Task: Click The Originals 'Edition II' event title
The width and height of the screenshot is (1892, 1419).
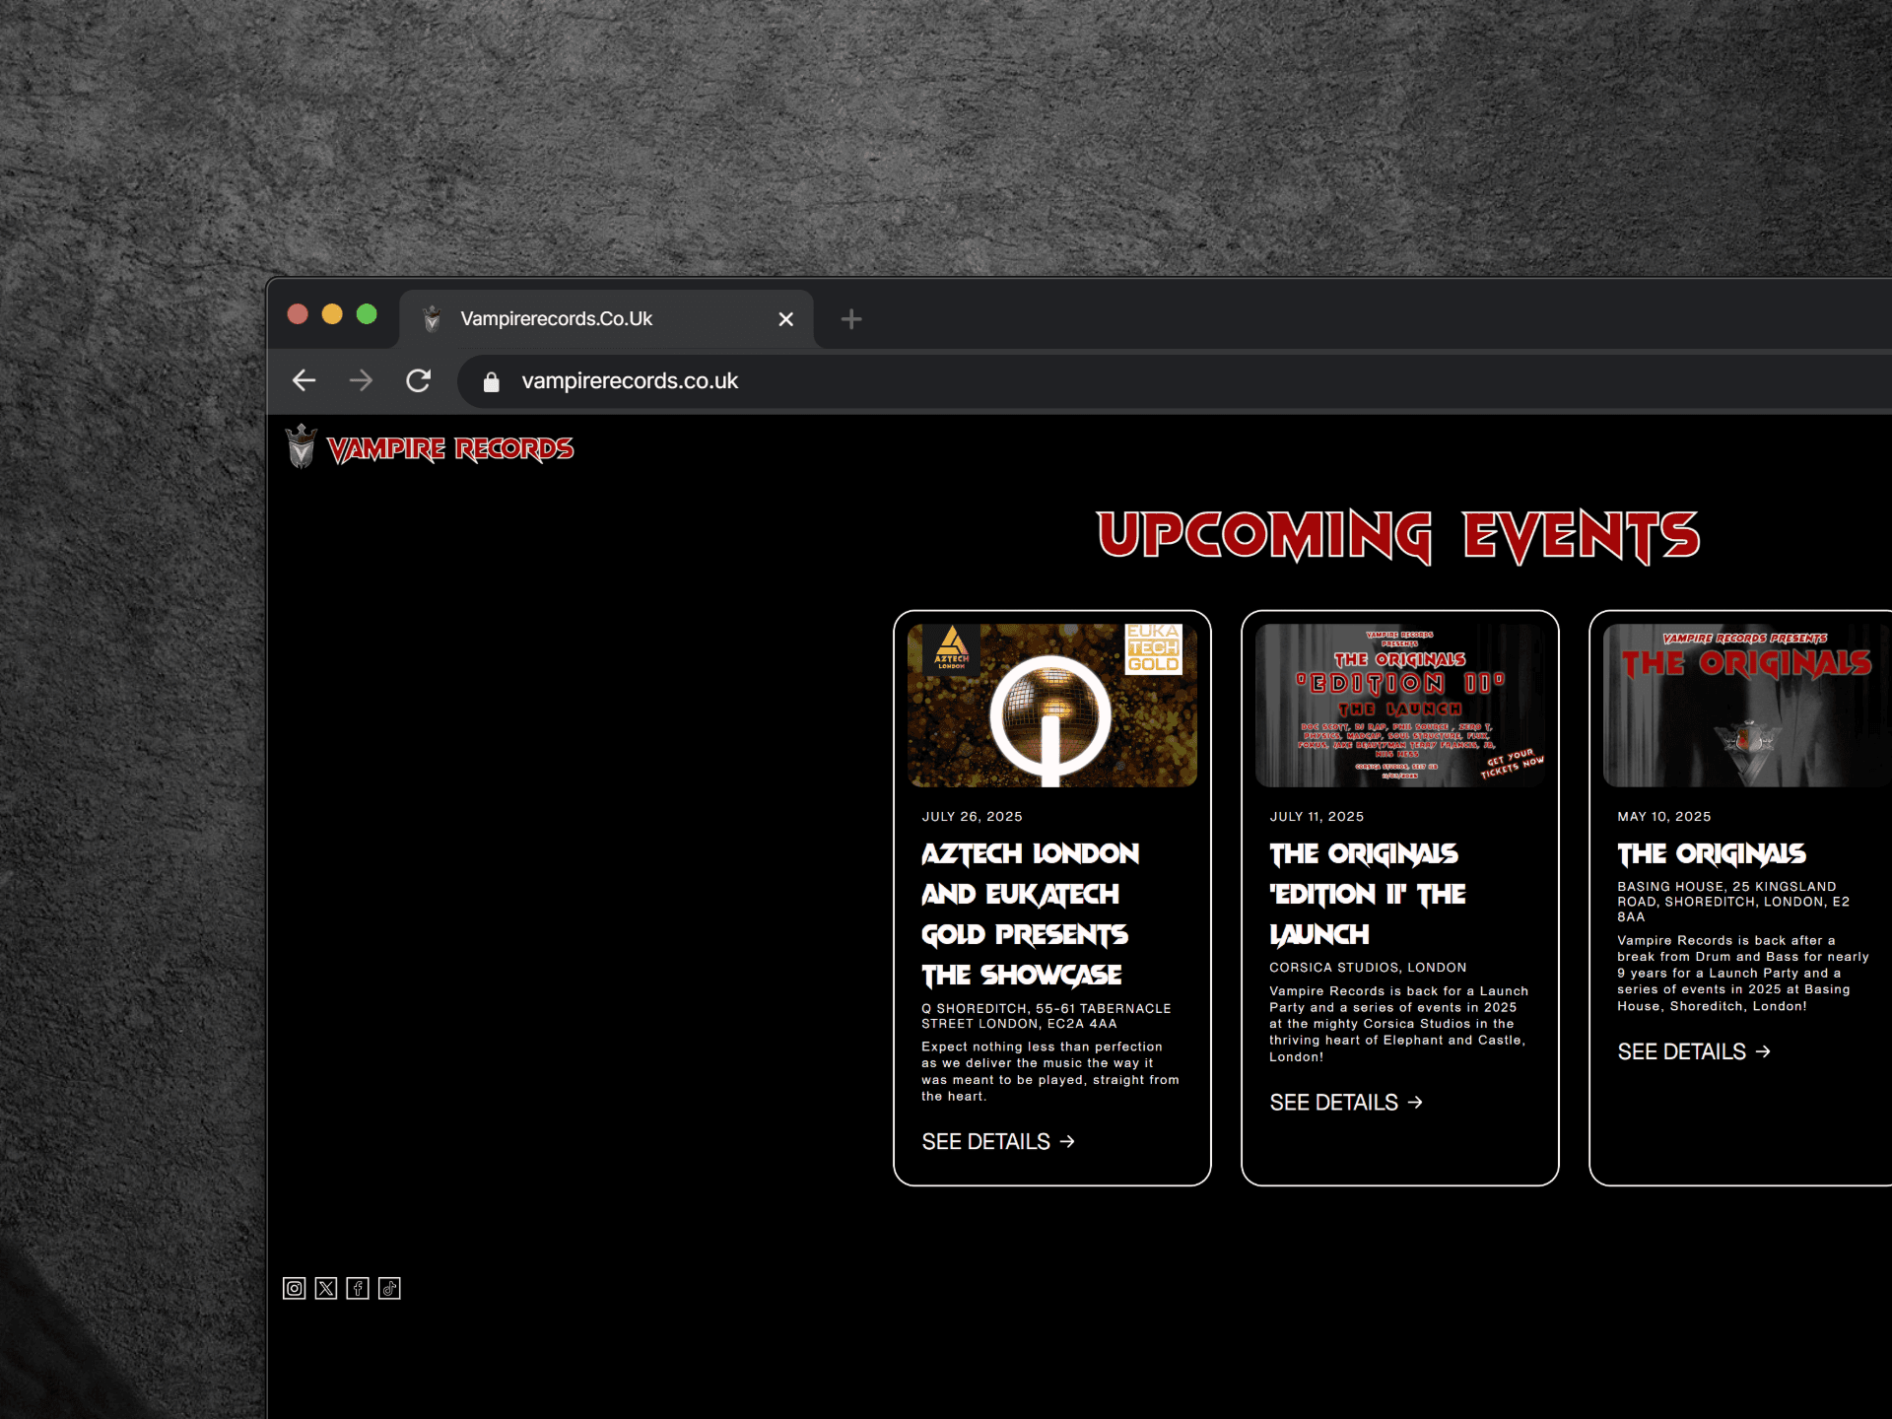Action: click(1367, 893)
